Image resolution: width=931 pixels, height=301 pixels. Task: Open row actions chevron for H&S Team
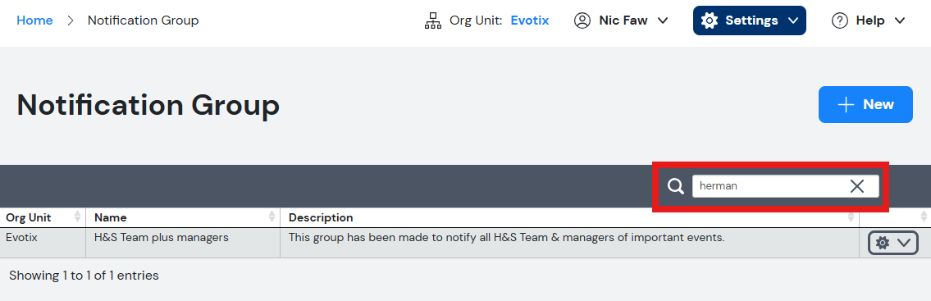(x=904, y=243)
